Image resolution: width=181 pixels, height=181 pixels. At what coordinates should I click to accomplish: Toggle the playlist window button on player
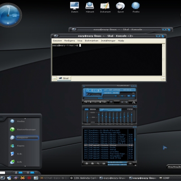[x=133, y=96]
